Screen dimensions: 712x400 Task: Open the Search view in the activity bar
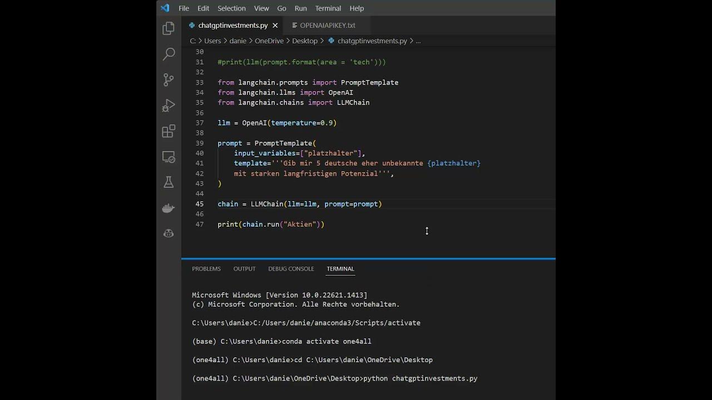(x=169, y=54)
